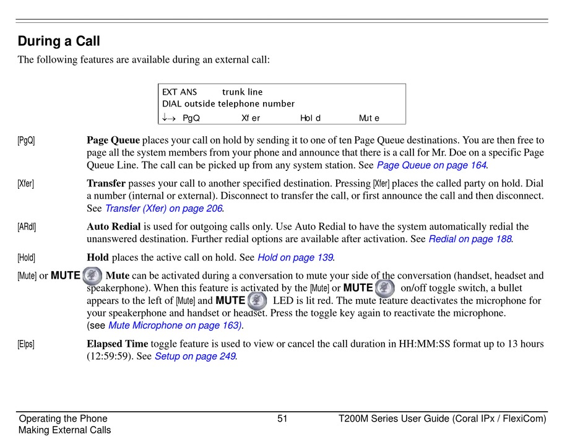Click the arrow symbol in the display box
588x439 pixels.
click(168, 118)
